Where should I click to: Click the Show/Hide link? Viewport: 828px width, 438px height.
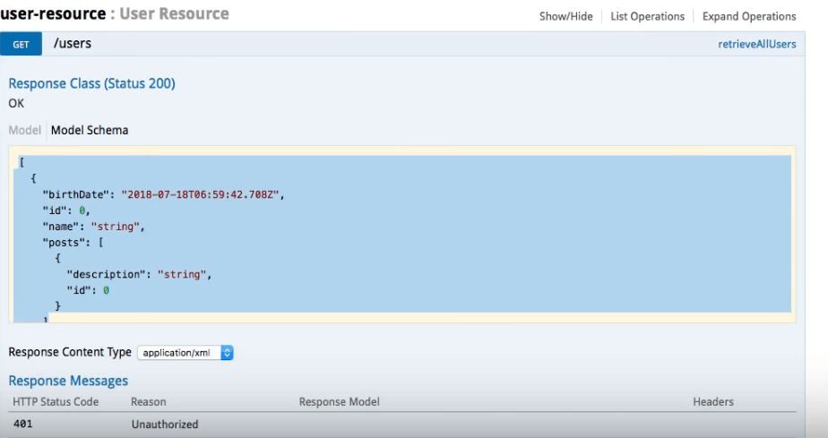point(565,16)
